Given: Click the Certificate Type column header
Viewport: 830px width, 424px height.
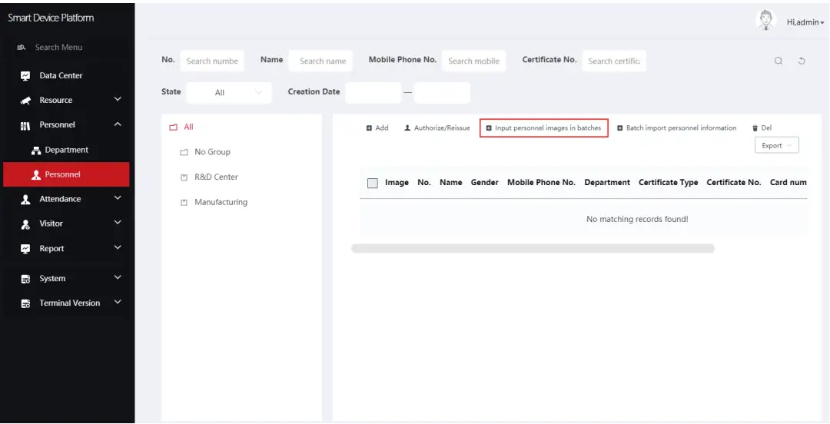Looking at the screenshot, I should [668, 183].
